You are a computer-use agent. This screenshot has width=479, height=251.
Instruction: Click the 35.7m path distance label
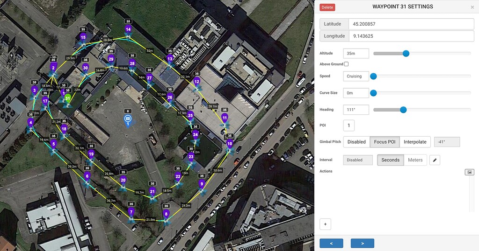click(111, 201)
